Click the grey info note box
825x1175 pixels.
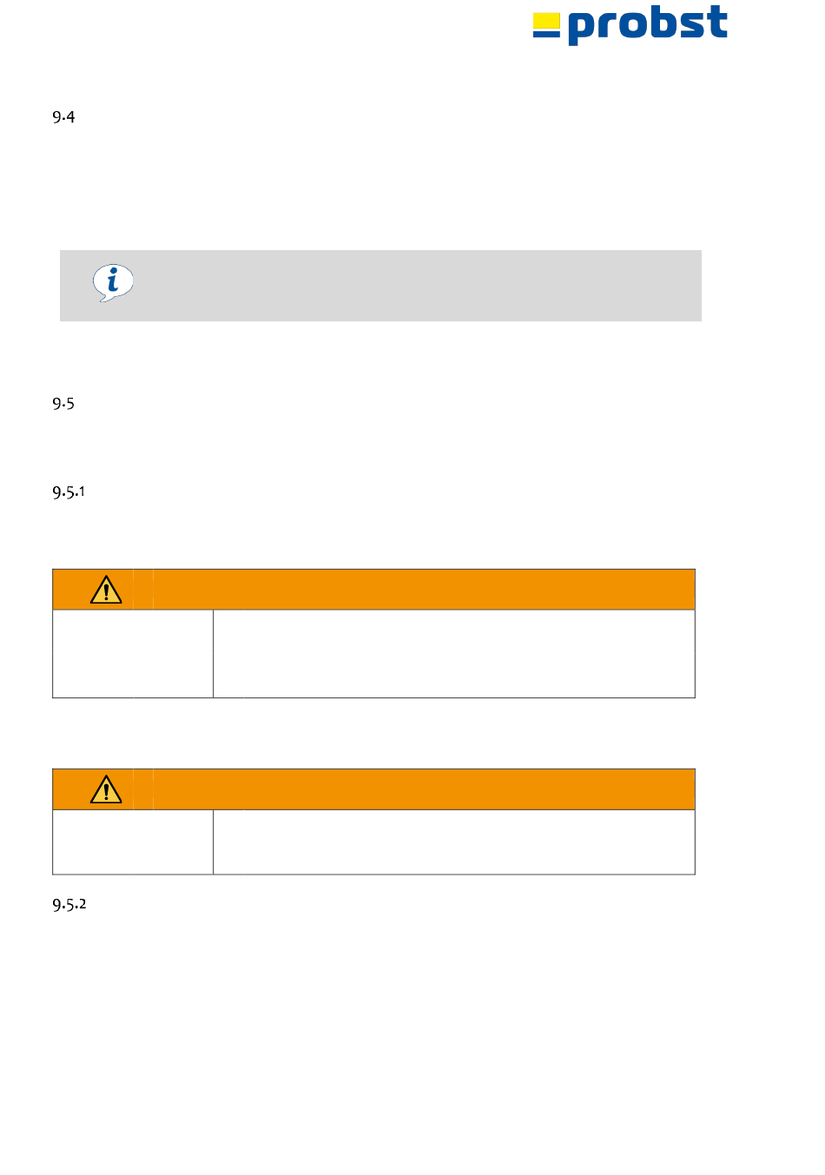click(x=380, y=286)
